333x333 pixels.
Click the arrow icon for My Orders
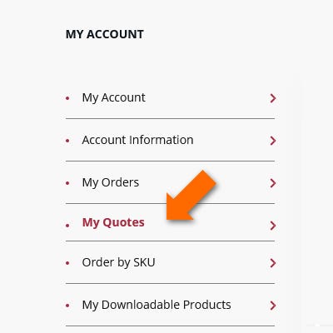273,183
